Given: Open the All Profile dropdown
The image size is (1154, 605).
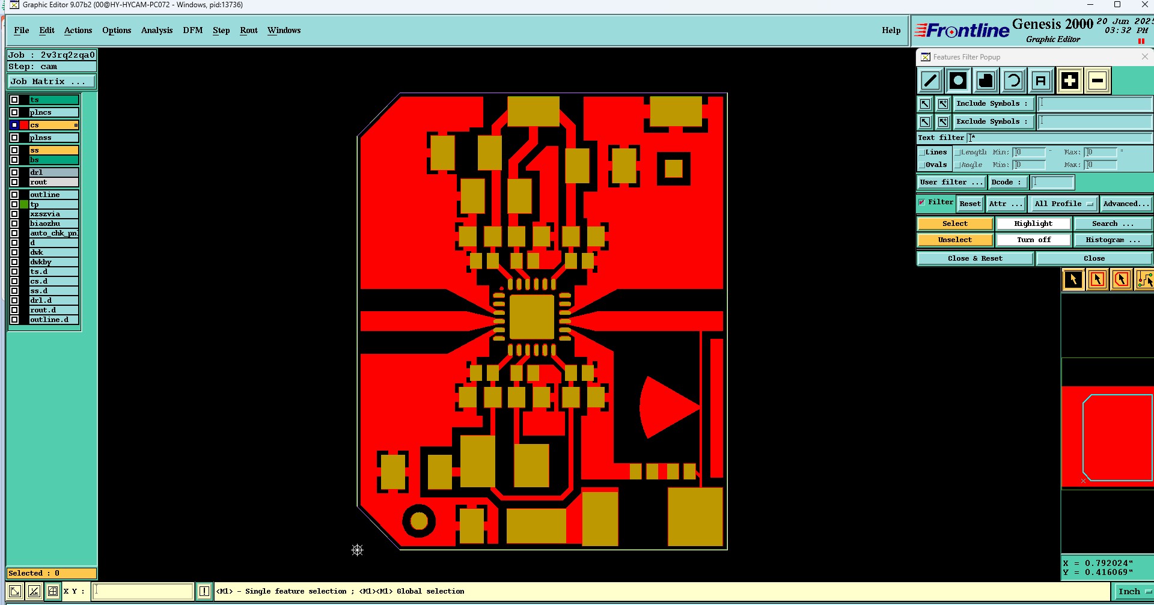Looking at the screenshot, I should (x=1063, y=204).
